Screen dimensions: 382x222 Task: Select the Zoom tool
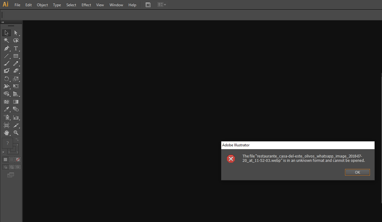click(16, 133)
